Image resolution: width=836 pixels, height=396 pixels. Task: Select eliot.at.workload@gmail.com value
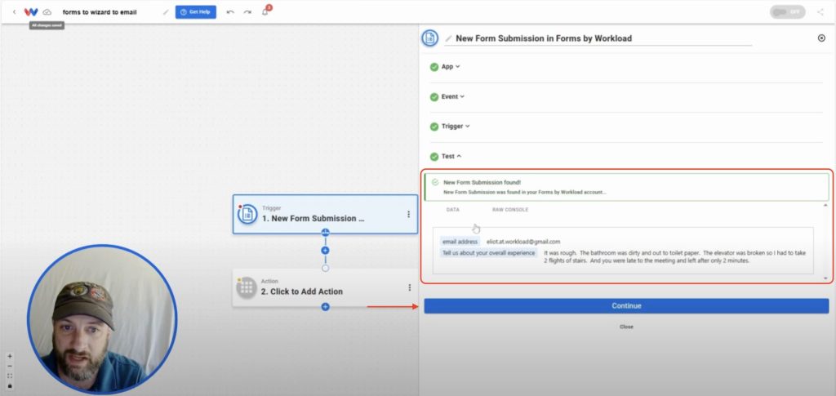point(523,242)
